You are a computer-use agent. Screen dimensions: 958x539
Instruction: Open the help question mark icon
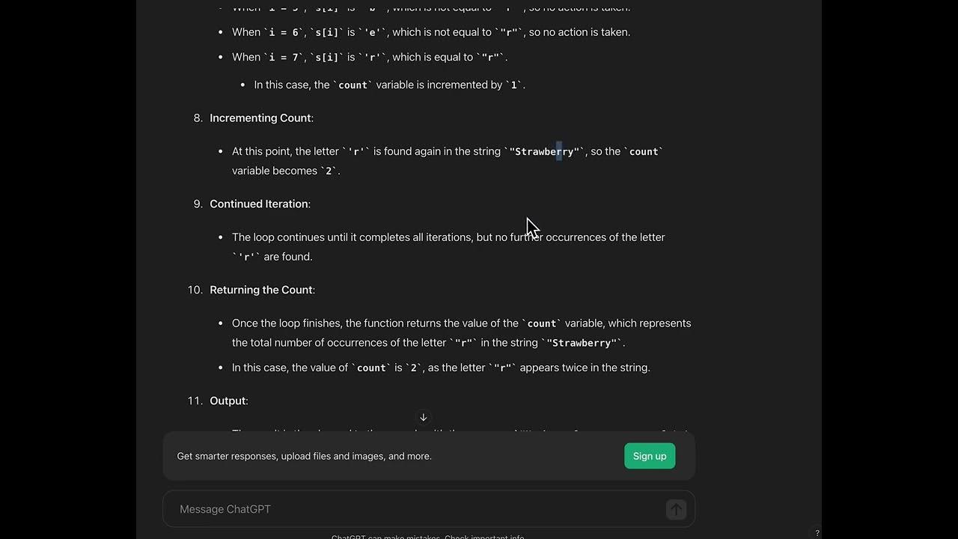pyautogui.click(x=817, y=533)
